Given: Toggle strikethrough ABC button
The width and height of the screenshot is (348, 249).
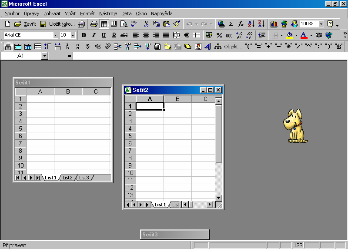Looking at the screenshot, I should click(124, 35).
